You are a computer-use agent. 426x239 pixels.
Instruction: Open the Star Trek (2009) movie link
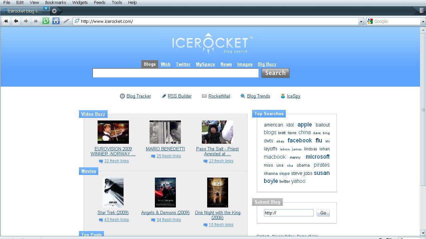[113, 212]
